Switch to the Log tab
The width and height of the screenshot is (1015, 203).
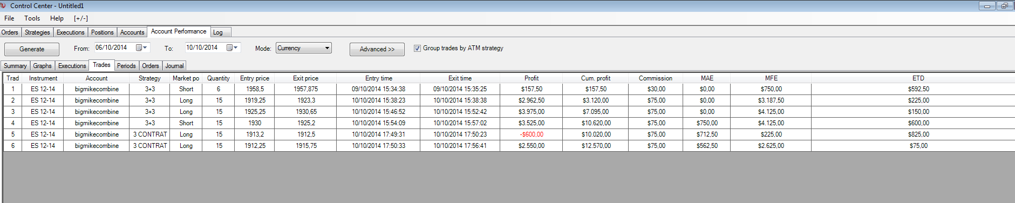click(220, 32)
